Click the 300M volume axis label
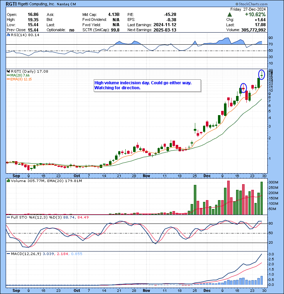This screenshot has width=284, height=294. [273, 182]
